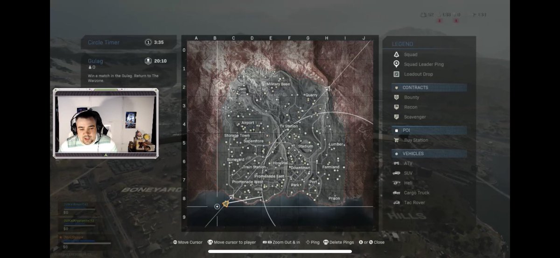
Task: Click Boneyard label on the map grid
Action: [236, 160]
